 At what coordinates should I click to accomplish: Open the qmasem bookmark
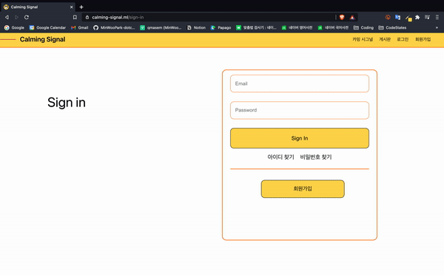(x=161, y=28)
